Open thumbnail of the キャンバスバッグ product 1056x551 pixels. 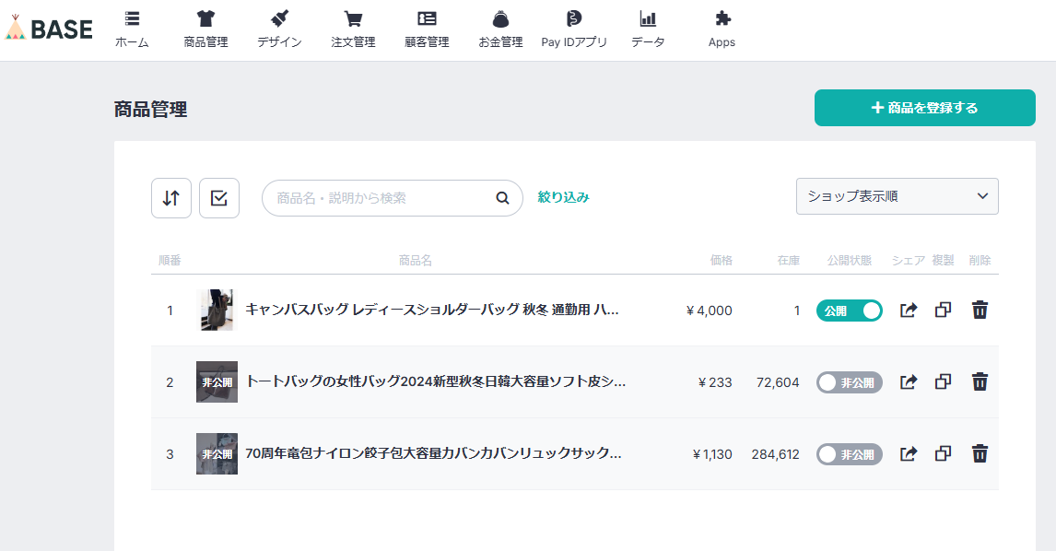(x=217, y=310)
